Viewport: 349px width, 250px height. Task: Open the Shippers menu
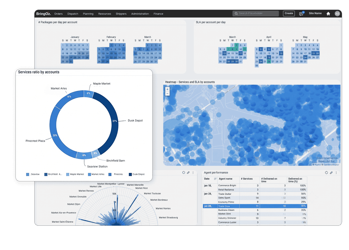point(121,14)
